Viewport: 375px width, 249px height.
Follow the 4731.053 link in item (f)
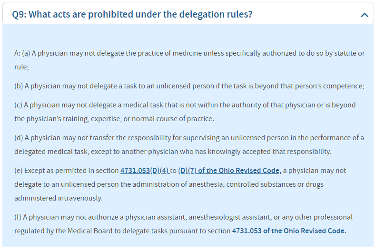click(x=289, y=231)
